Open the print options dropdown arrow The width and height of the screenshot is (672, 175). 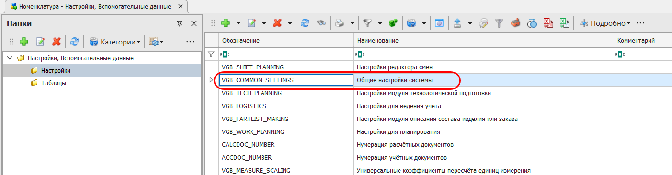pyautogui.click(x=352, y=23)
